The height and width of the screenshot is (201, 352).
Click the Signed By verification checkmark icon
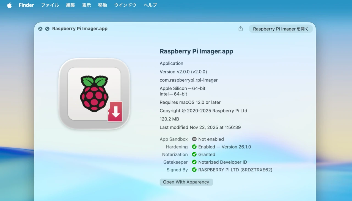pos(194,170)
